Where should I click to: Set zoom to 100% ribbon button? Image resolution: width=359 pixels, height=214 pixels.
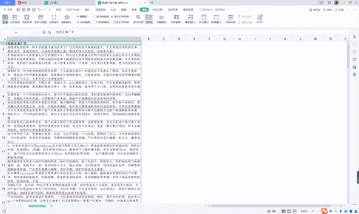[x=149, y=19]
